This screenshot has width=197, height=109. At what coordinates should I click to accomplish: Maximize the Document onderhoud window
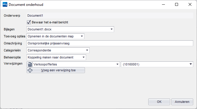(x=177, y=5)
